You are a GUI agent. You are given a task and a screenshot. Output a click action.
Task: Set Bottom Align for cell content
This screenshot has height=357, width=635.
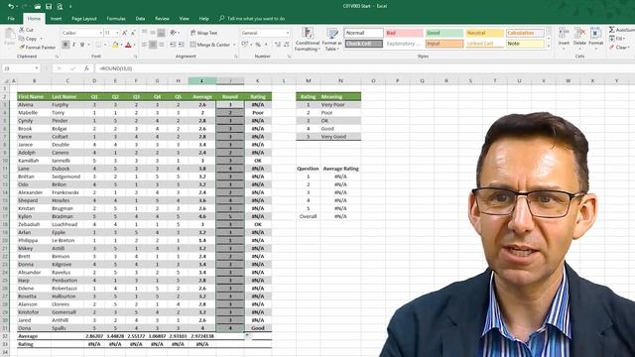[x=161, y=33]
